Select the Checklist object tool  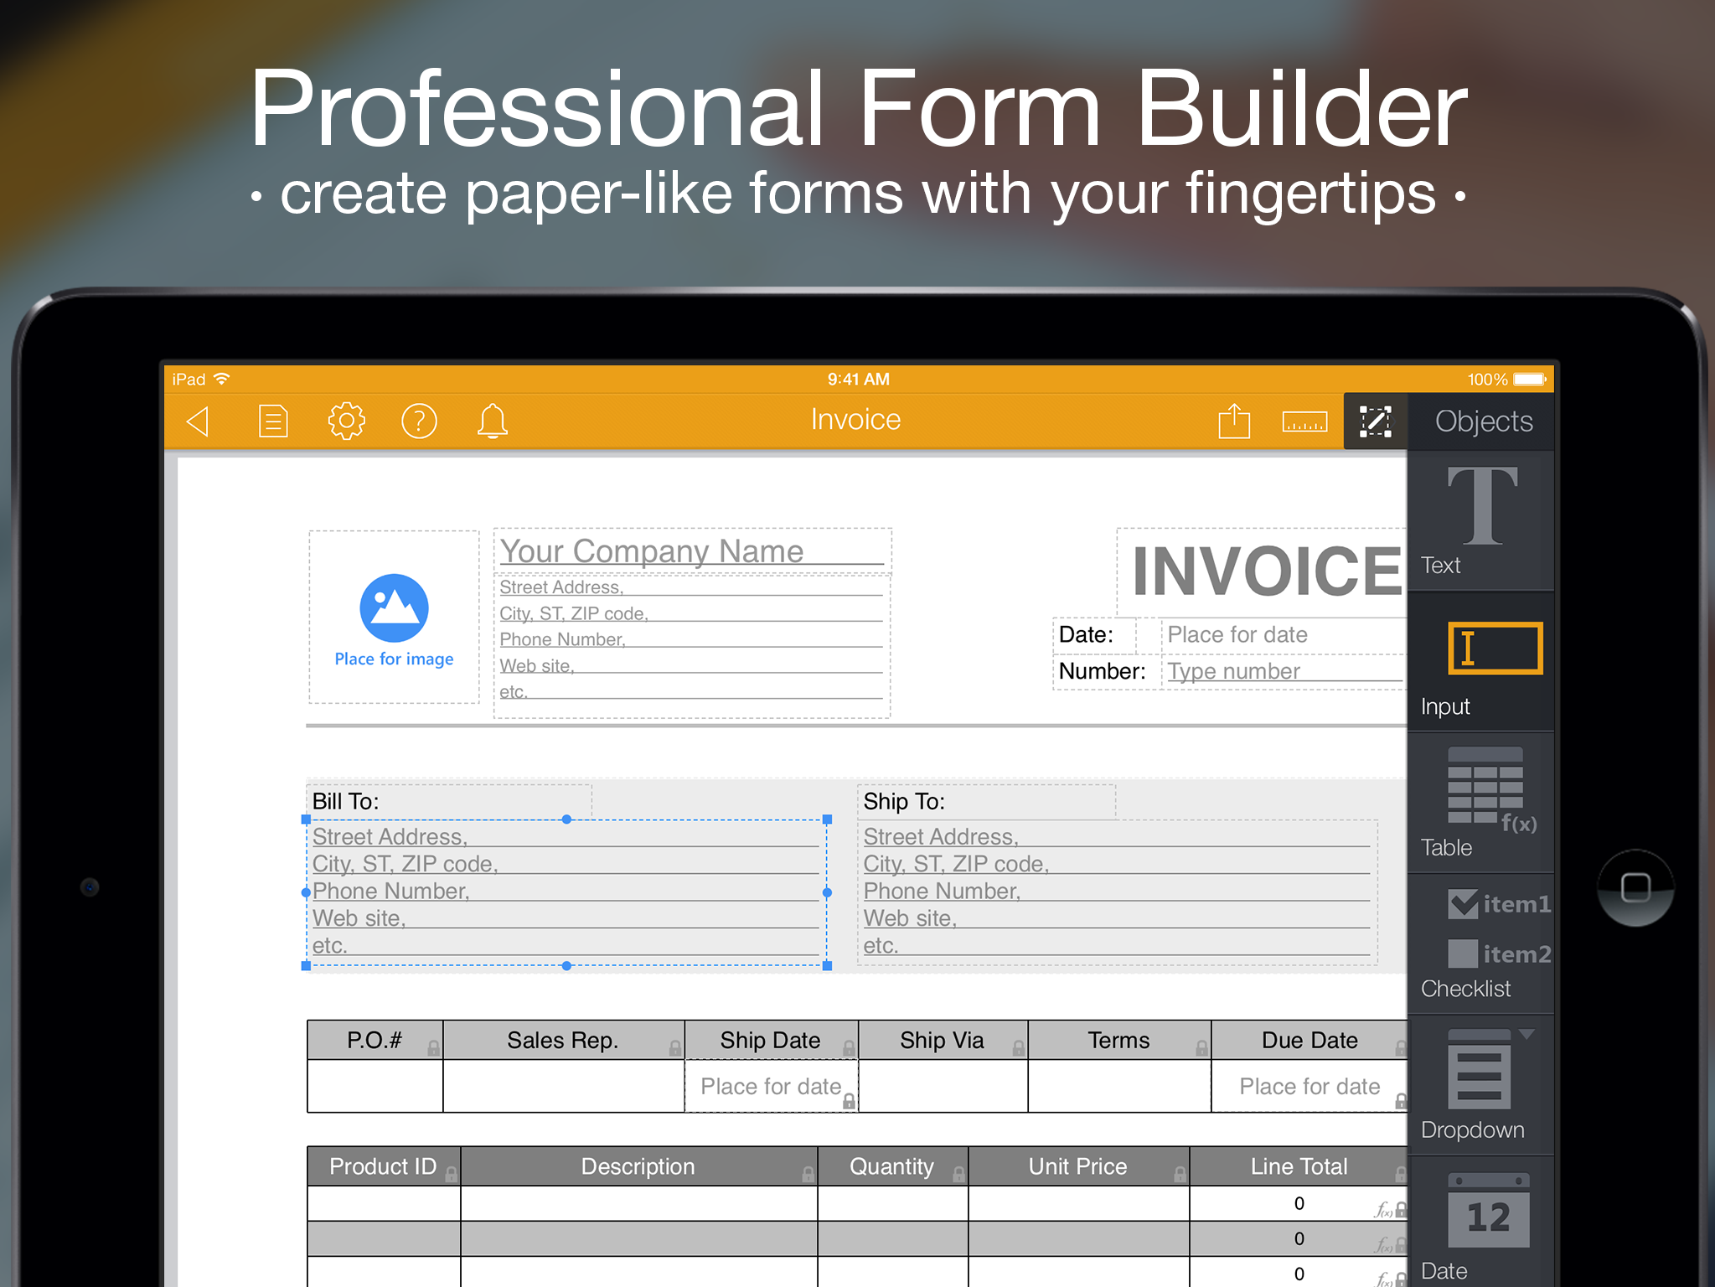click(1480, 944)
